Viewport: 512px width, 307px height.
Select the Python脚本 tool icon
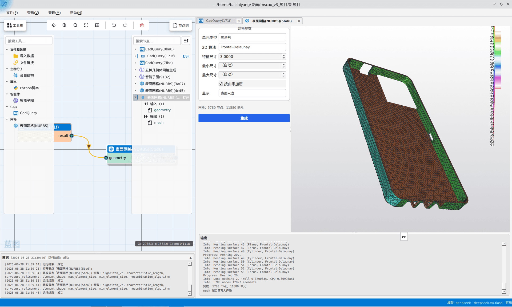16,88
